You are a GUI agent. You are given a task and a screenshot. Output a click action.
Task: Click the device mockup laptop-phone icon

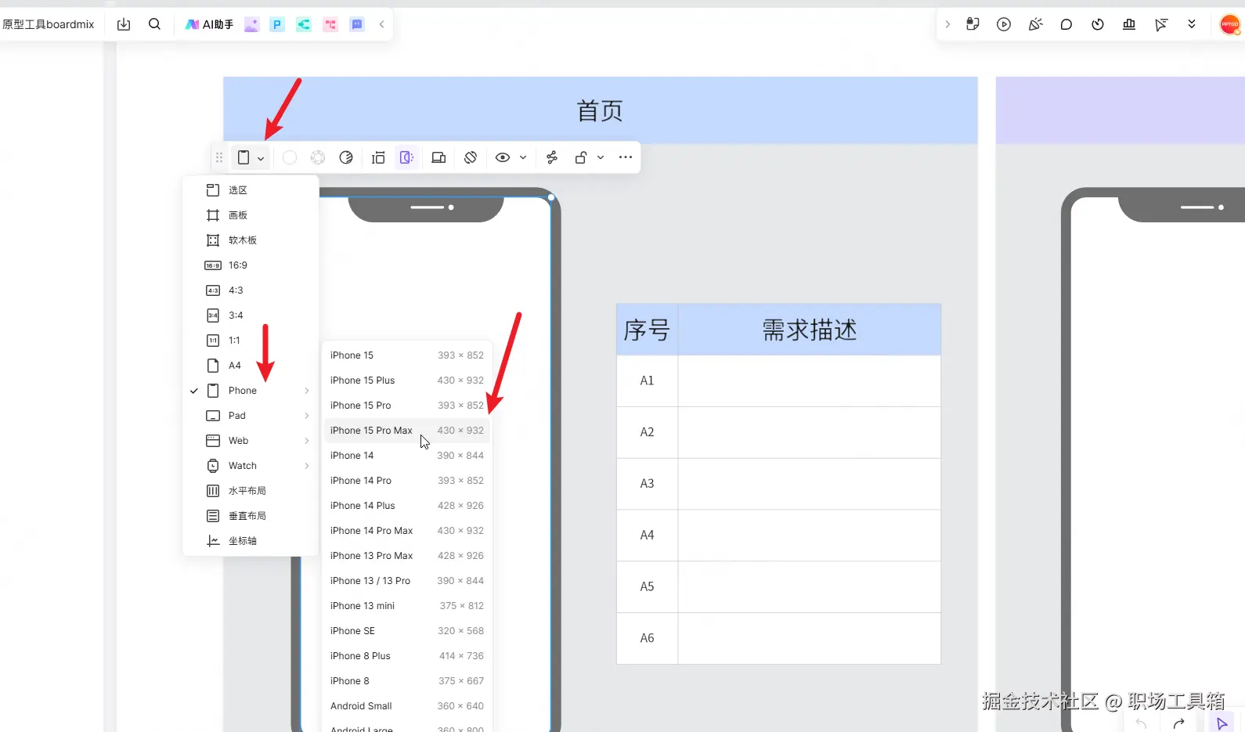[438, 157]
